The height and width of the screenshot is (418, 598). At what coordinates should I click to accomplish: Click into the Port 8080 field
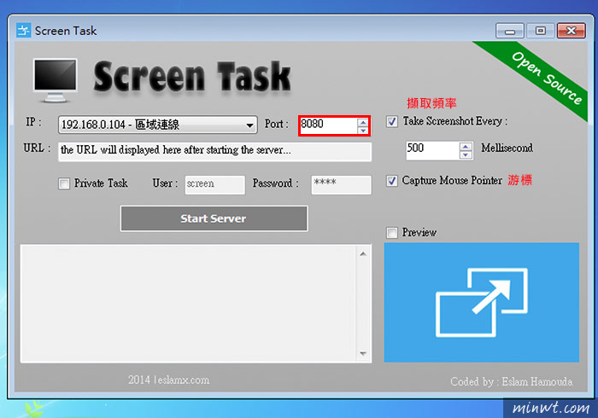[329, 125]
